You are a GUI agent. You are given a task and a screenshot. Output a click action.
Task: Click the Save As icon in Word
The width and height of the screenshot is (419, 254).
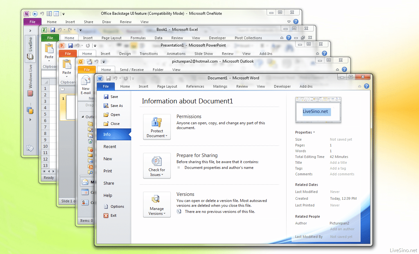pos(106,106)
